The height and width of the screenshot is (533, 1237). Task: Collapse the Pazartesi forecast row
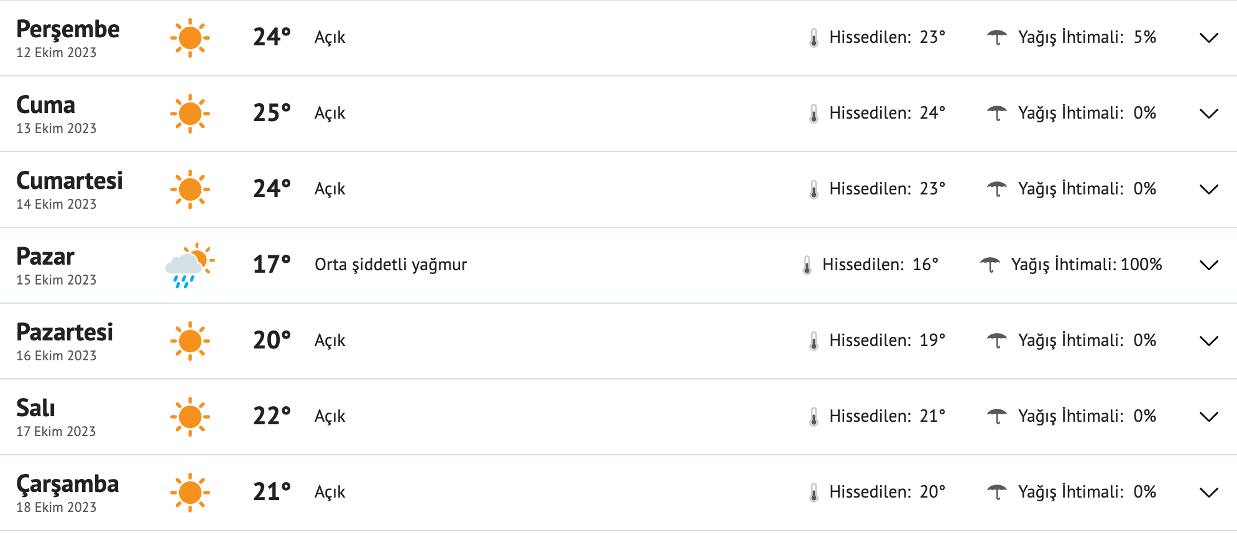pos(1208,340)
